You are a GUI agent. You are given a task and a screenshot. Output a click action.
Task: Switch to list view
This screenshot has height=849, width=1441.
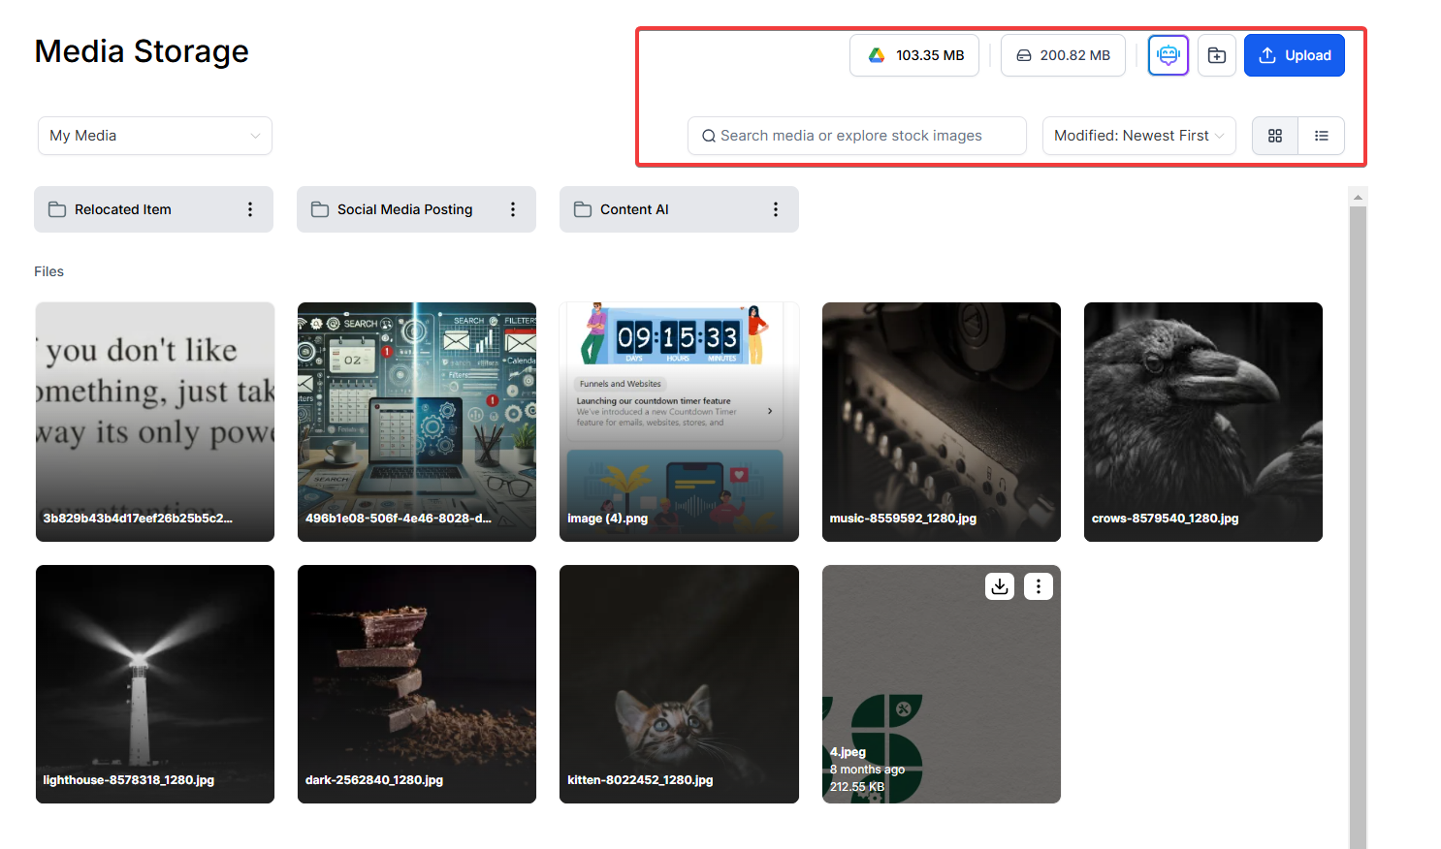pyautogui.click(x=1322, y=136)
